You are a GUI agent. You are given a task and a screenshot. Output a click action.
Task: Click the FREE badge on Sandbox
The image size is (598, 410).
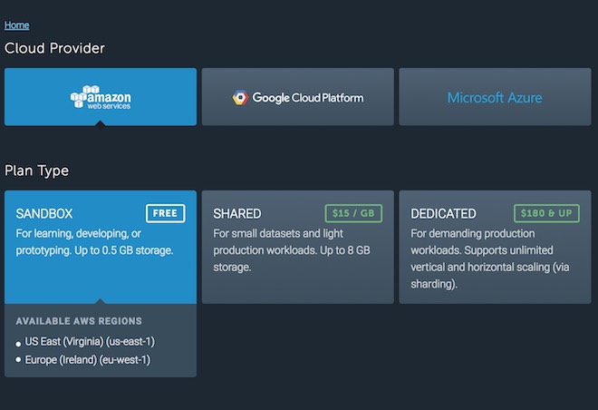click(165, 213)
